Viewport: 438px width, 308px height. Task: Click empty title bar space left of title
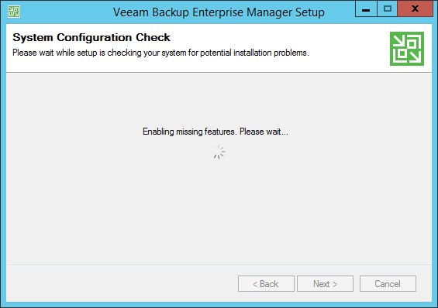click(x=66, y=12)
